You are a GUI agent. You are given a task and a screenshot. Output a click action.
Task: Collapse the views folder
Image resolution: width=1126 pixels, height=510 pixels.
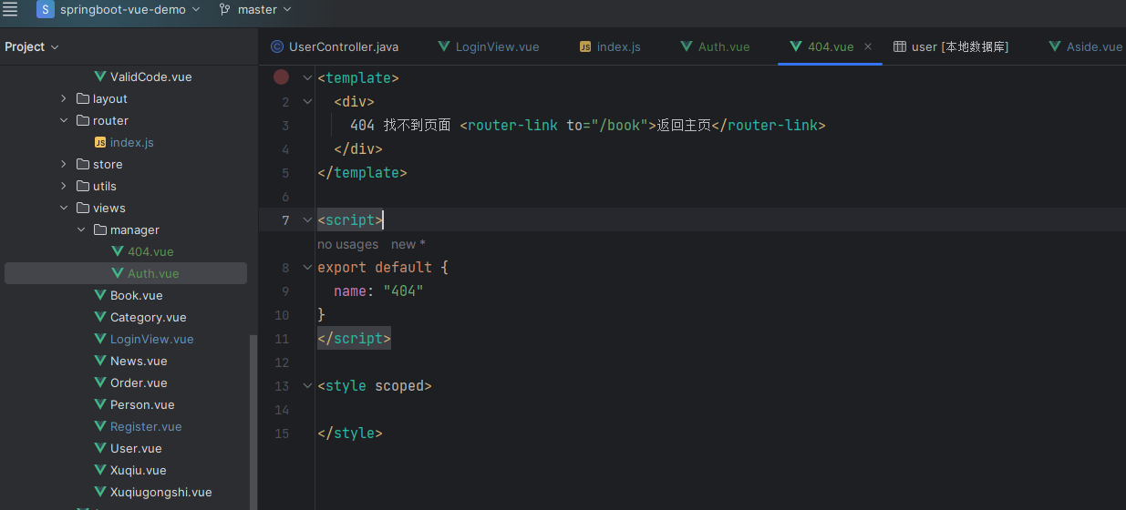64,208
